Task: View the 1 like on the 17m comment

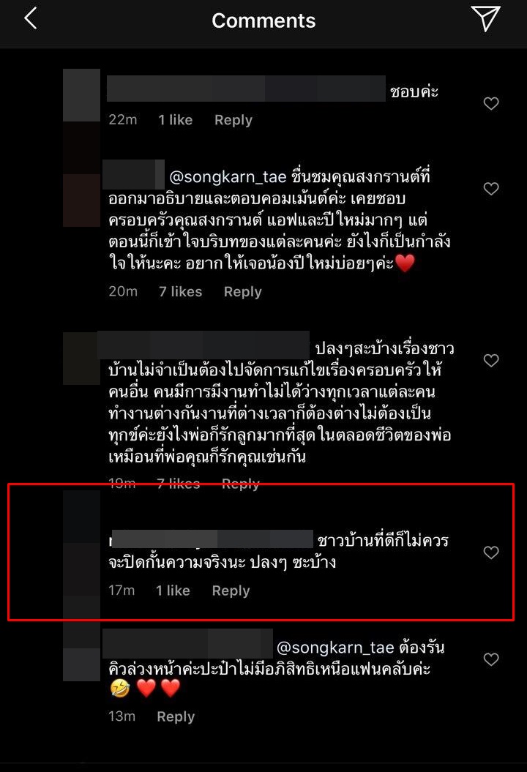Action: point(173,591)
